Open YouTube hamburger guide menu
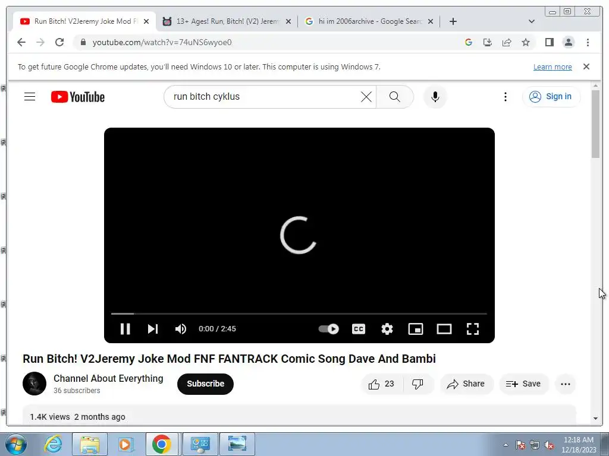 tap(30, 97)
